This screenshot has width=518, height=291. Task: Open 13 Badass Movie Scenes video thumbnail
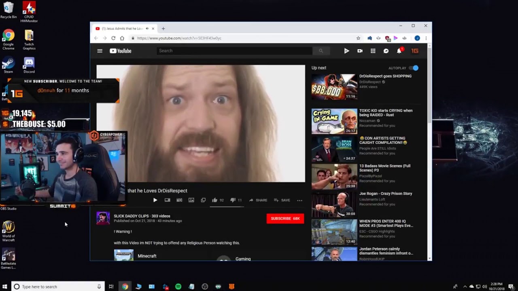(334, 177)
